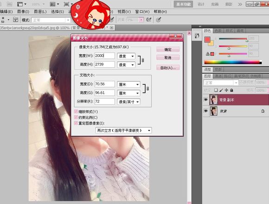Image resolution: width=269 pixels, height=204 pixels.
Task: Click the lock position move icon
Action: coord(226,90)
